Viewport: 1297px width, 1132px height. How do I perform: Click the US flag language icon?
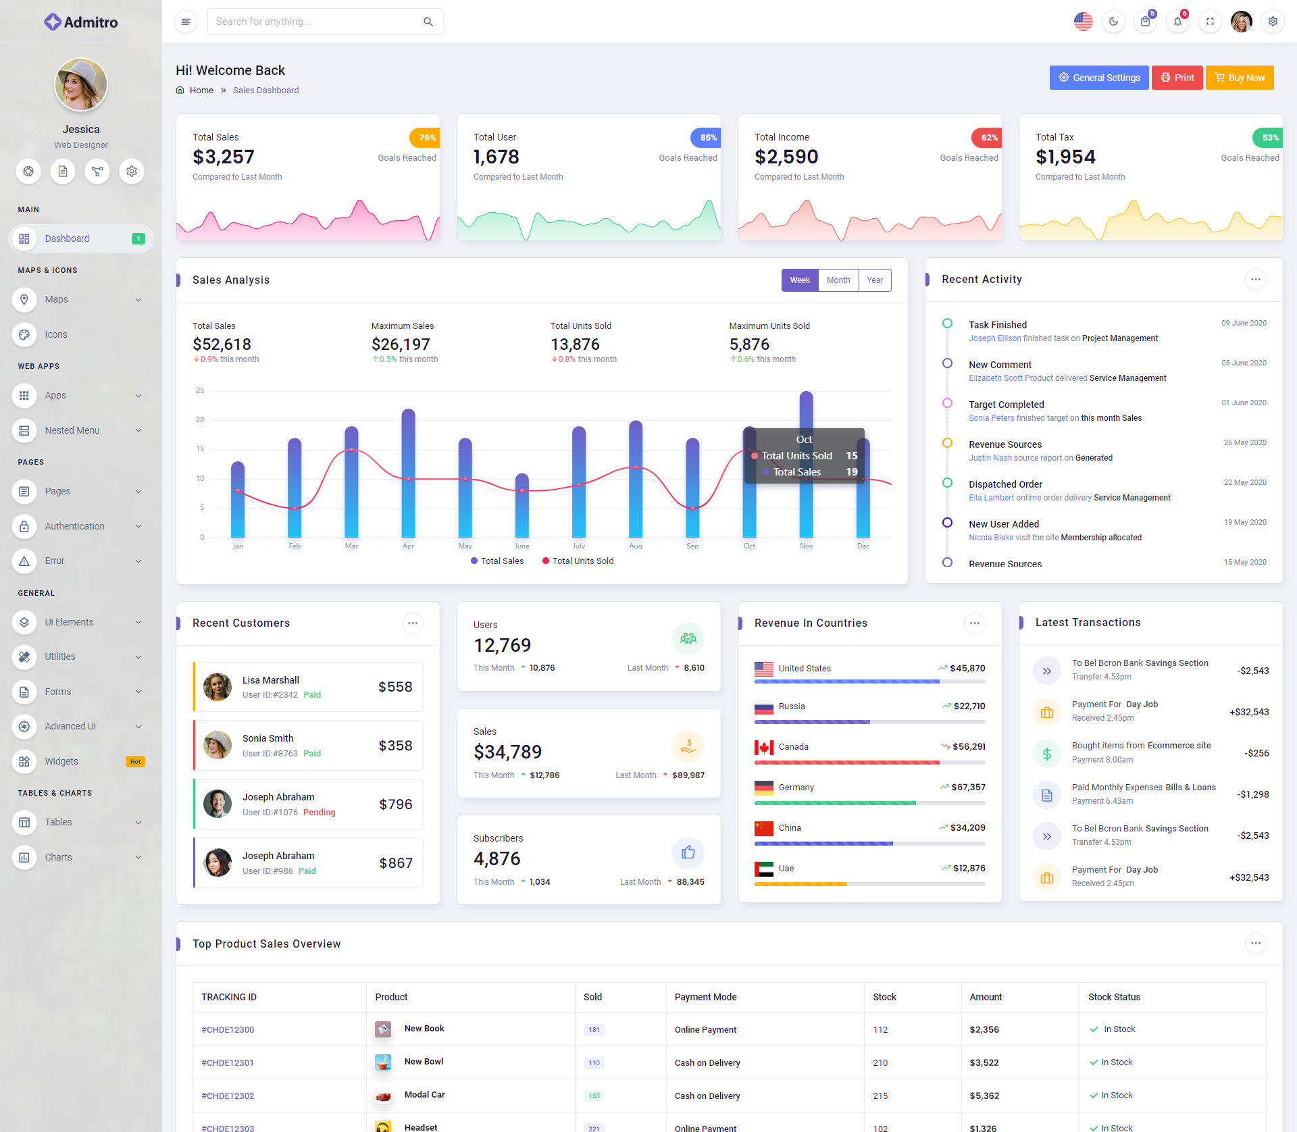pos(1083,22)
